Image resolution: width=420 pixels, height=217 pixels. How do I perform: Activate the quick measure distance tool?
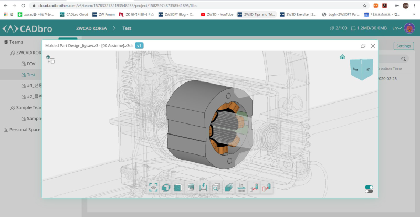click(204, 188)
